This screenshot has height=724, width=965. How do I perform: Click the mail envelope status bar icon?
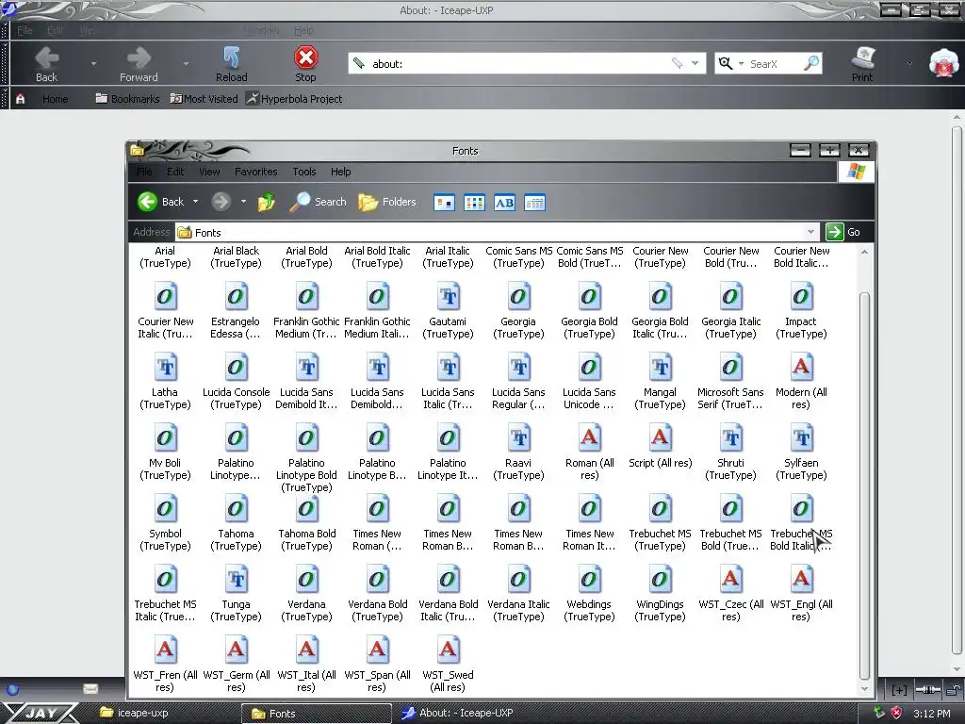tap(90, 689)
